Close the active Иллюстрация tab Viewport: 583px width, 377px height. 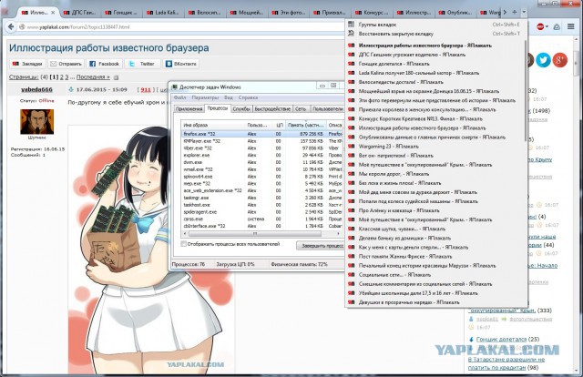pos(53,12)
